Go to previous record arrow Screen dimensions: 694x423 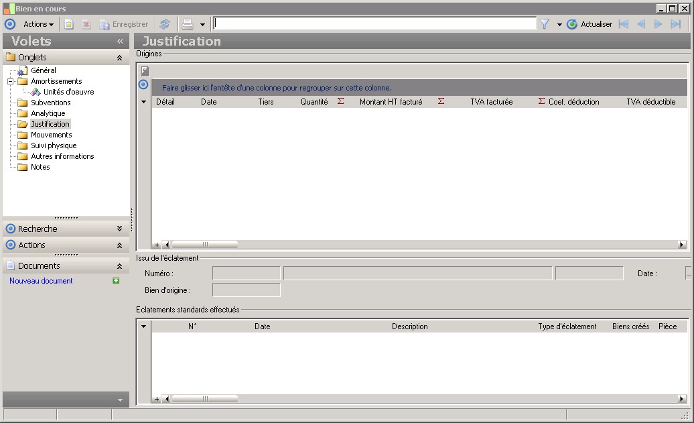pyautogui.click(x=641, y=24)
